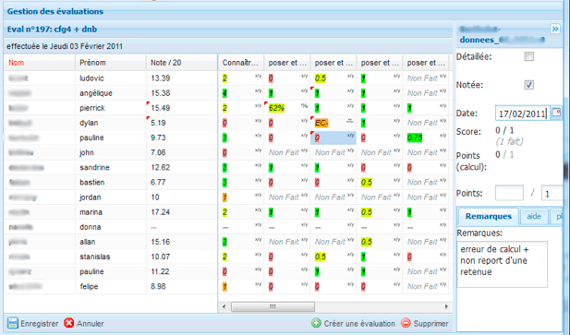
Task: Click the empty Points input field
Action: coord(509,193)
